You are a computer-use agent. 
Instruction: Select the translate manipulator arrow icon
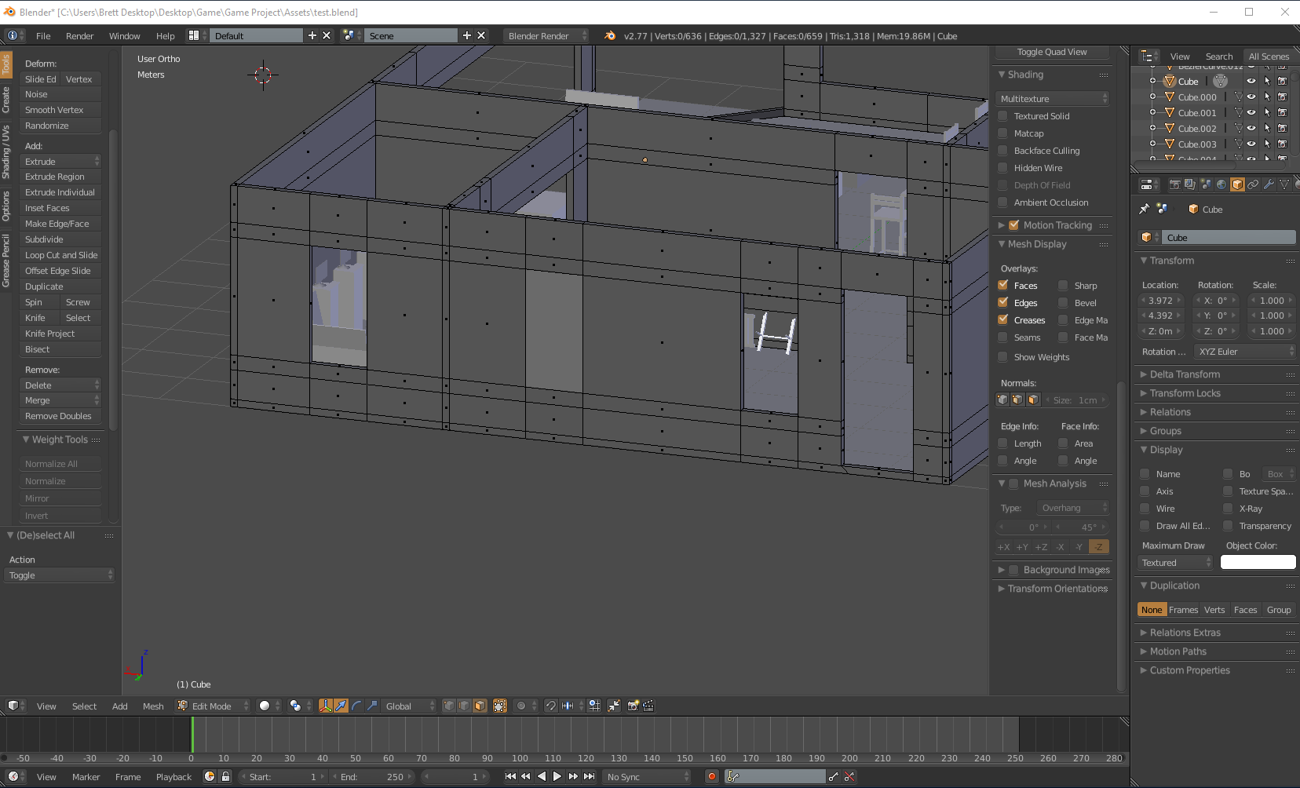pyautogui.click(x=341, y=706)
